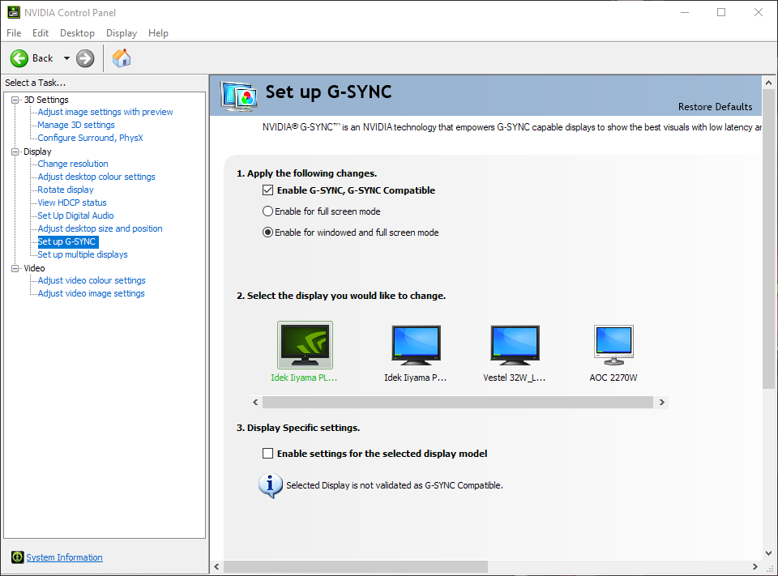
Task: Collapse the Video tree node
Action: [15, 268]
